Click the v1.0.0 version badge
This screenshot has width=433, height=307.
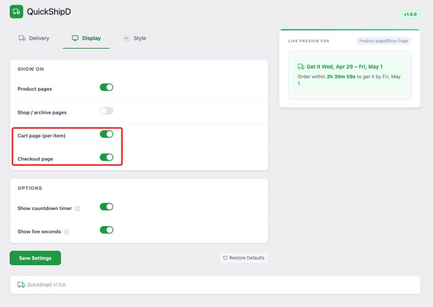(410, 14)
